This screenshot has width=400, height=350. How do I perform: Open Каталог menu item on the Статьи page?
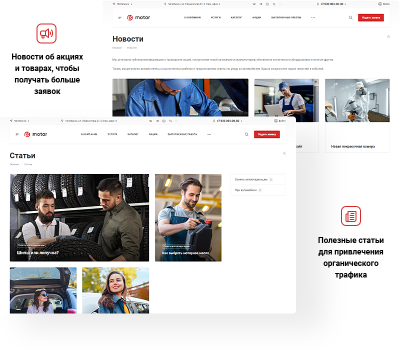(x=133, y=134)
